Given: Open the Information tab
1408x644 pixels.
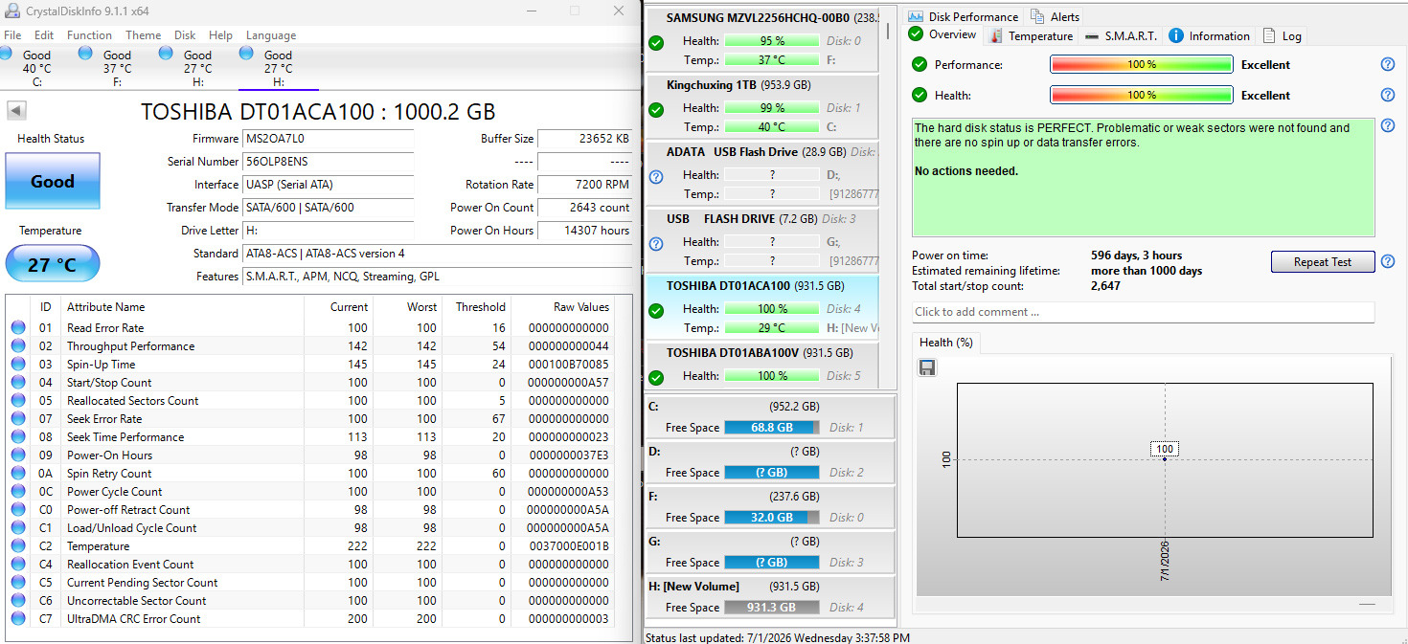Looking at the screenshot, I should (x=1209, y=36).
